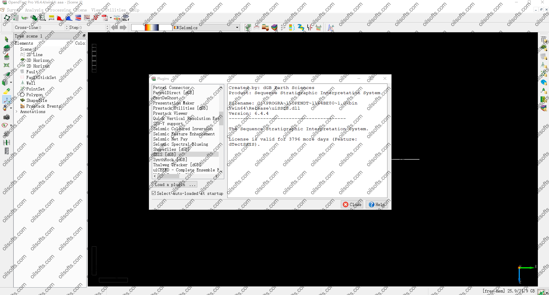Click the red histogram toolbar icon
Viewport: 549px width, 295px height.
[60, 18]
